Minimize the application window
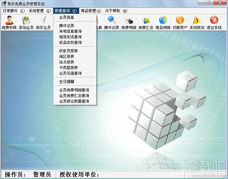Image resolution: width=228 pixels, height=179 pixels. pos(202,3)
